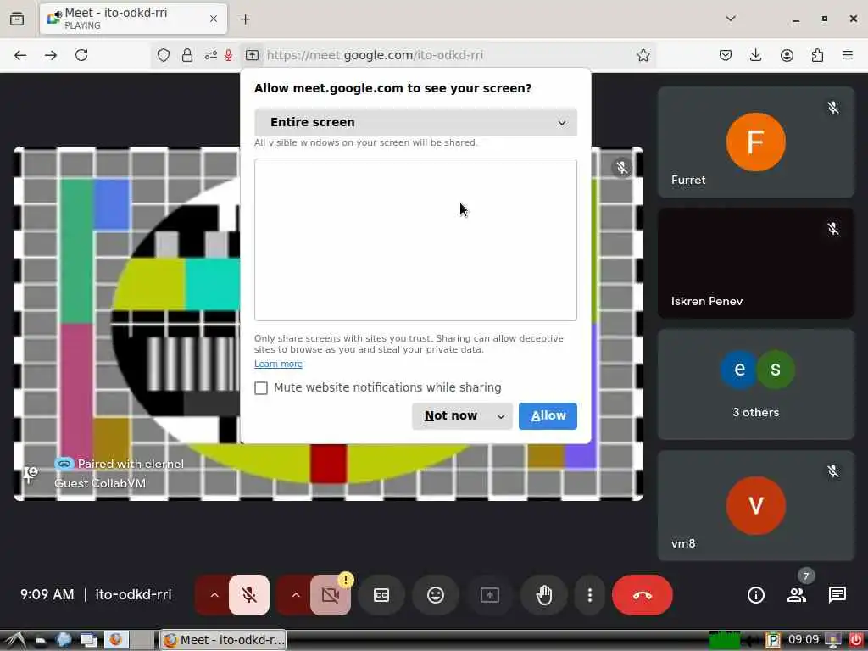Viewport: 868px width, 651px height.
Task: Click the red microphone sharing indicator
Action: (228, 55)
